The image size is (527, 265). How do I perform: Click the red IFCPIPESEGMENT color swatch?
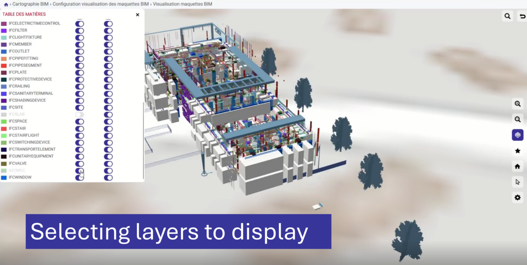[x=4, y=65]
